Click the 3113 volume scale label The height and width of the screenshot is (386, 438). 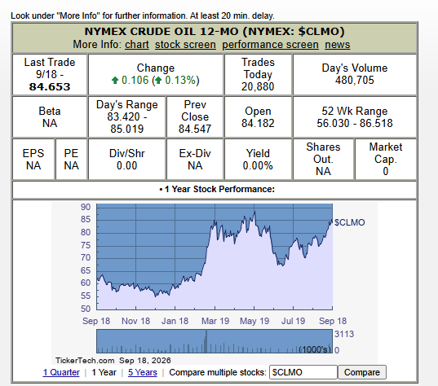pyautogui.click(x=344, y=334)
